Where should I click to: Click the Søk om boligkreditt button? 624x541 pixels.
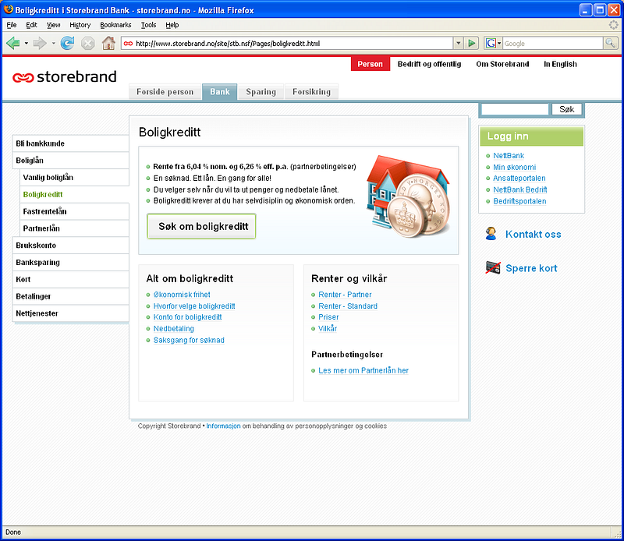(x=201, y=226)
